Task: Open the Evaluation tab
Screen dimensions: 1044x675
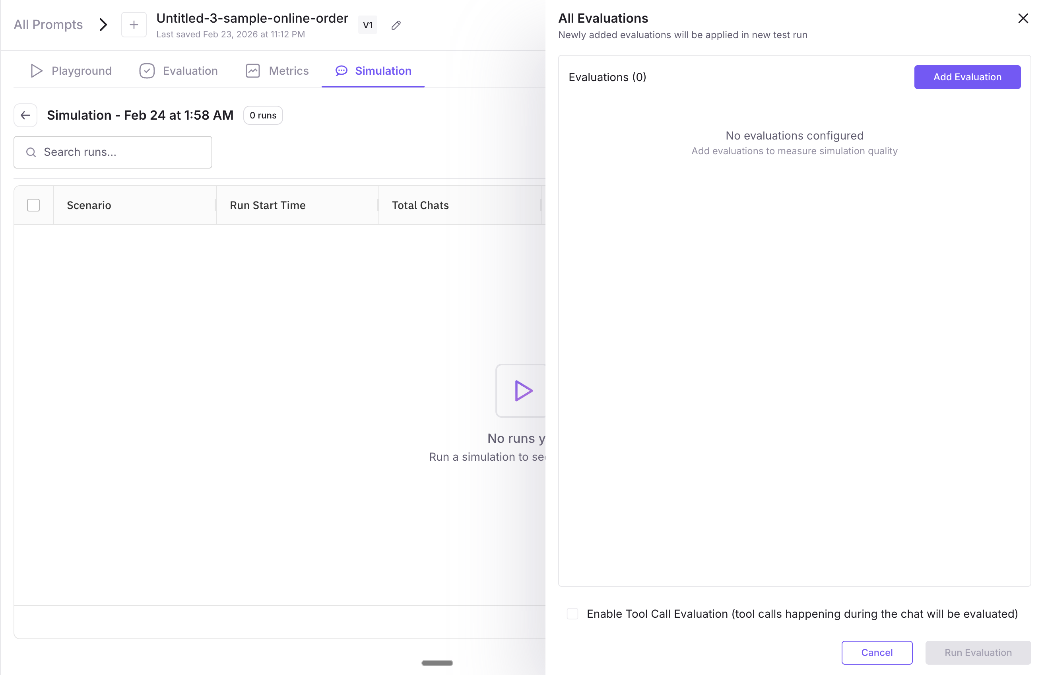Action: 190,71
